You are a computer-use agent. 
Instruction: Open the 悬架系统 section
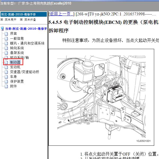17,53
